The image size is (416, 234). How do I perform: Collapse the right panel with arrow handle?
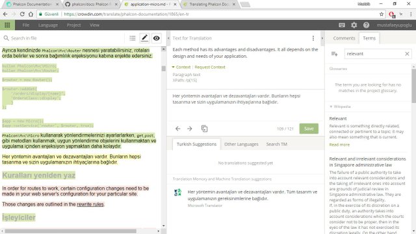point(322,38)
